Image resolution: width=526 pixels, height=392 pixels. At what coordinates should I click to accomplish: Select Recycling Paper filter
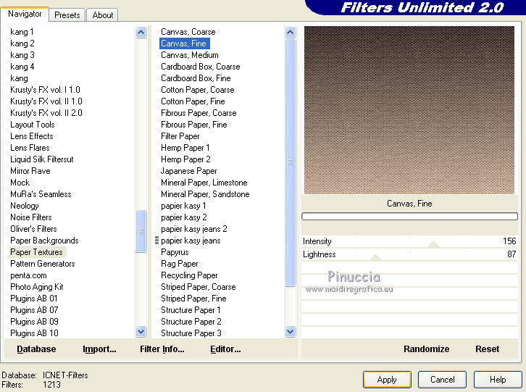pyautogui.click(x=189, y=275)
